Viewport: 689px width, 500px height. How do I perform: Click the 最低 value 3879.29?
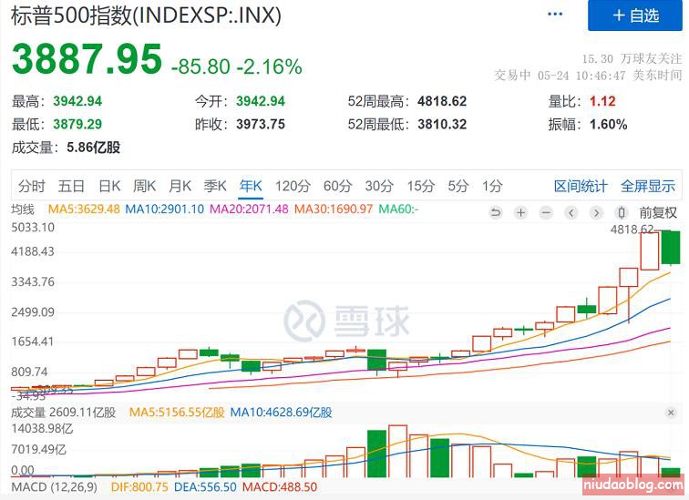[x=77, y=124]
